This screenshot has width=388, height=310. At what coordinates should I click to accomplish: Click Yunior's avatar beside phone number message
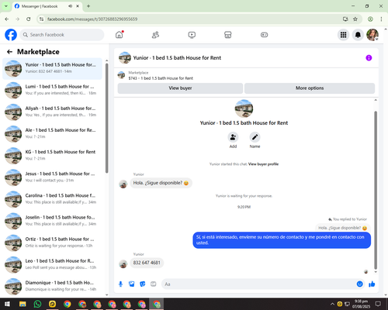123,264
